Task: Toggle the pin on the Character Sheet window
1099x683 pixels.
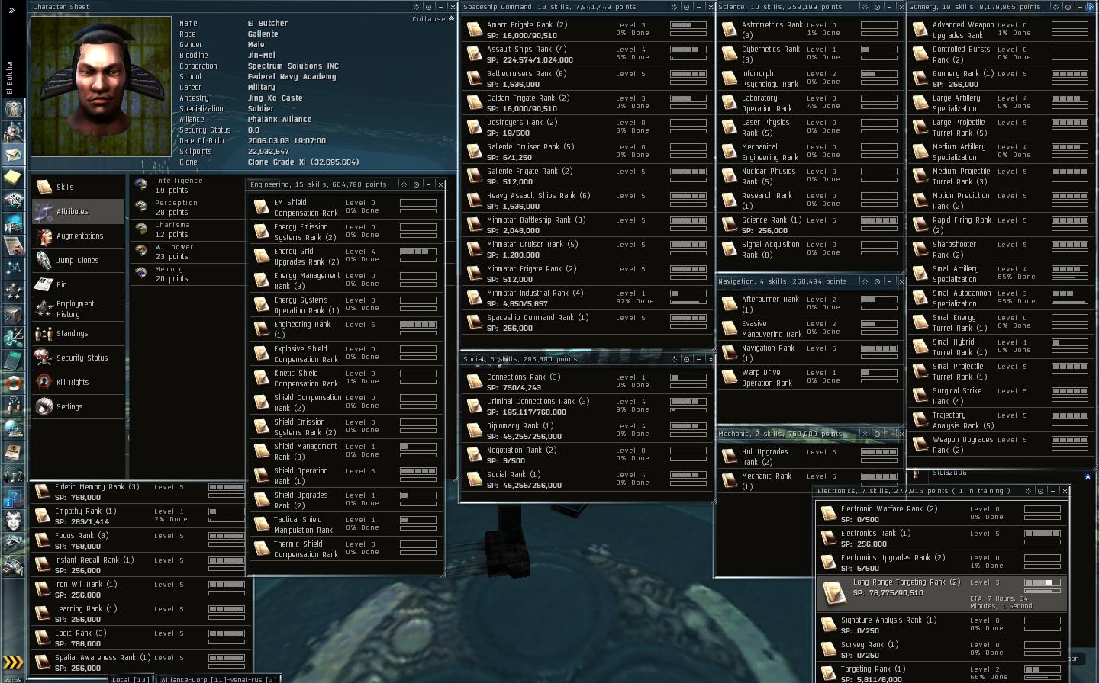Action: (415, 7)
